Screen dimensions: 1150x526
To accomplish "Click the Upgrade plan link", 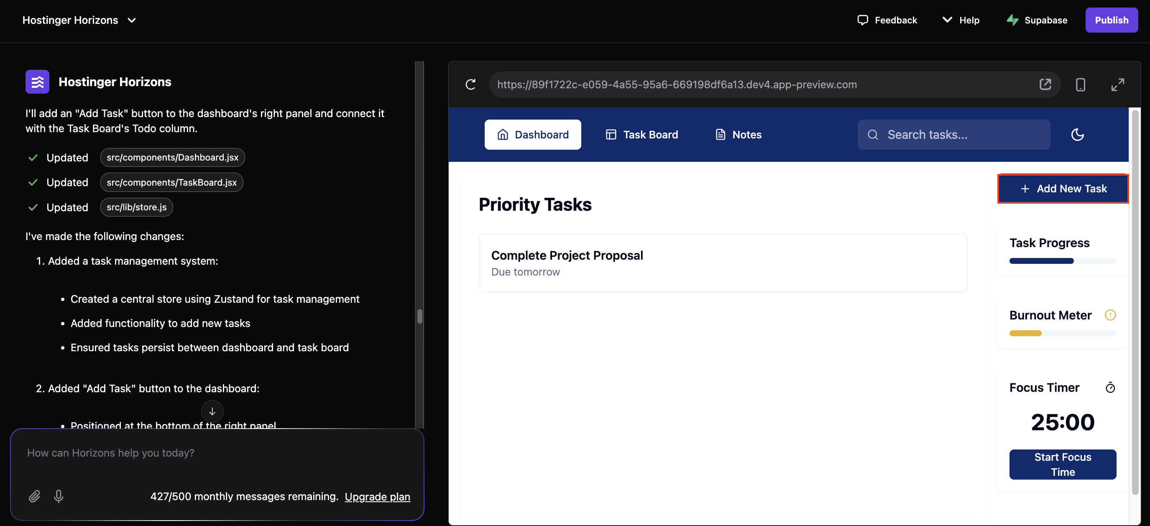I will click(377, 497).
